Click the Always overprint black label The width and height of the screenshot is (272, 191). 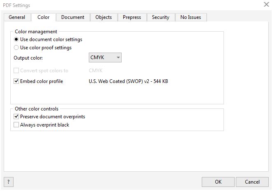(45, 125)
